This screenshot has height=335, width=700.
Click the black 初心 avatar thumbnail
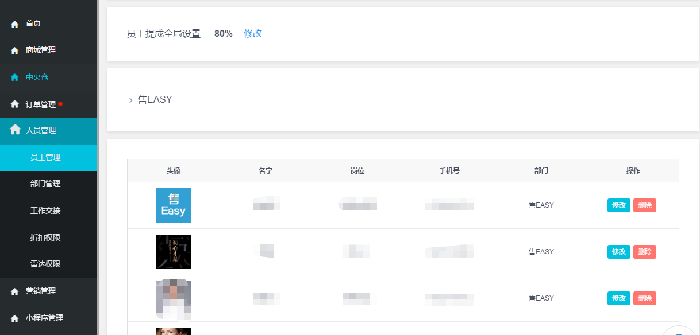tap(174, 252)
